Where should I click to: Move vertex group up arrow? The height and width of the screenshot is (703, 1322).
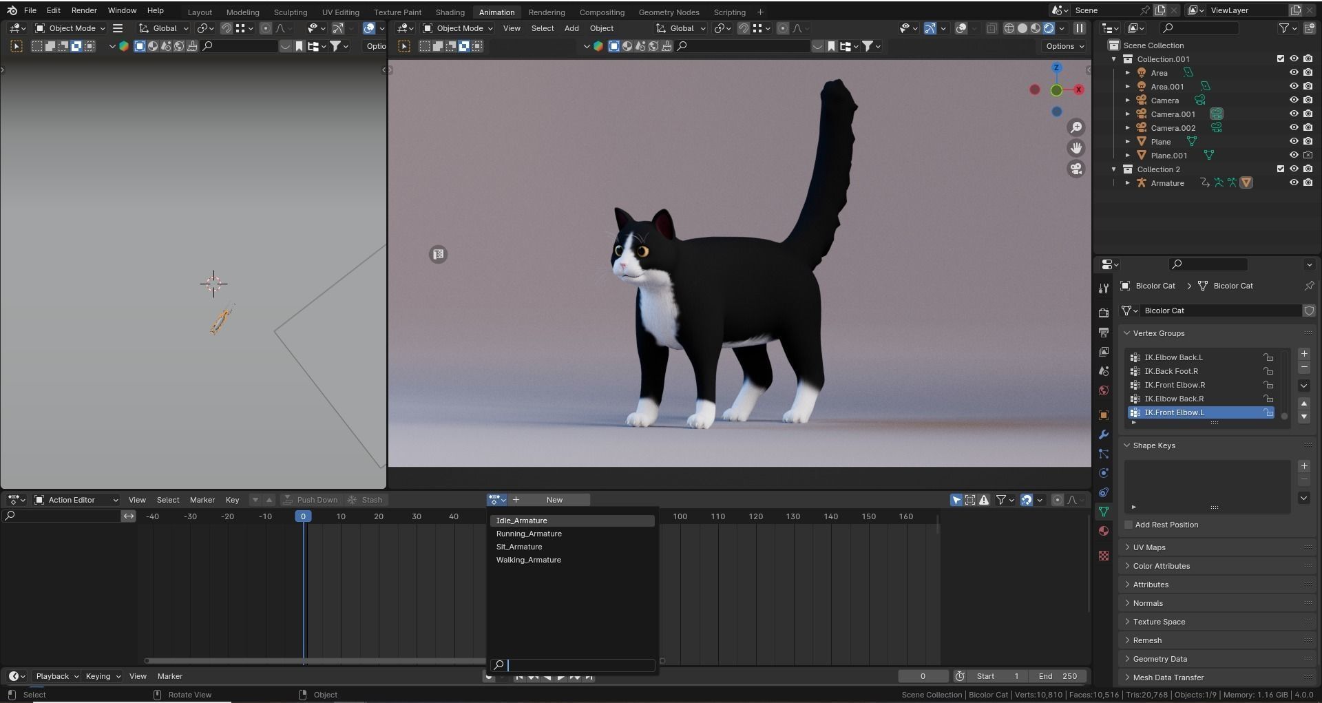(1303, 403)
